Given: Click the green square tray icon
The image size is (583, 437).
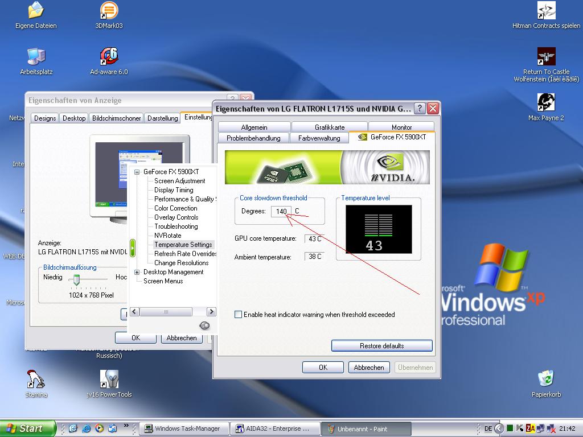Looking at the screenshot, I should [x=510, y=428].
